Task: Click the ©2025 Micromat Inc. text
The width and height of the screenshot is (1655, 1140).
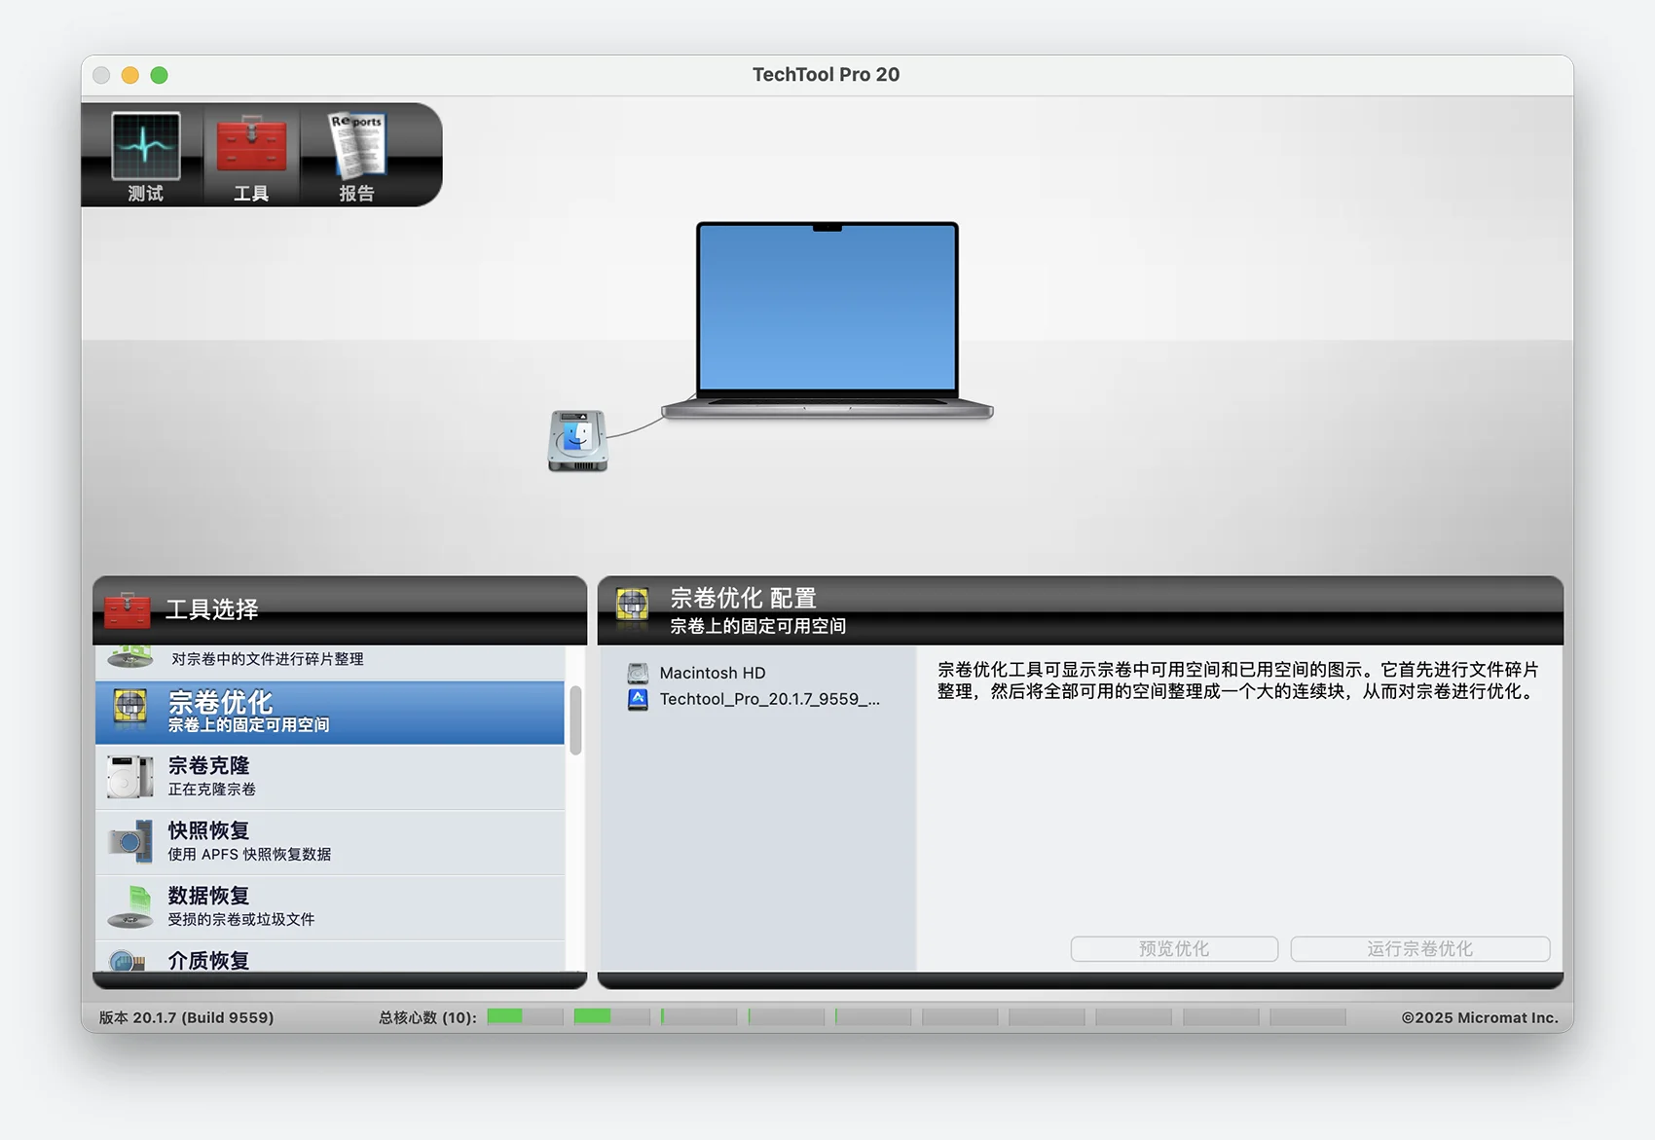Action: (1480, 1017)
